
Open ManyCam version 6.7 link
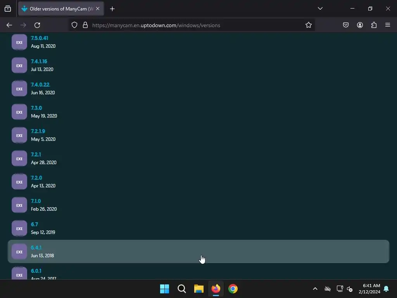(35, 225)
